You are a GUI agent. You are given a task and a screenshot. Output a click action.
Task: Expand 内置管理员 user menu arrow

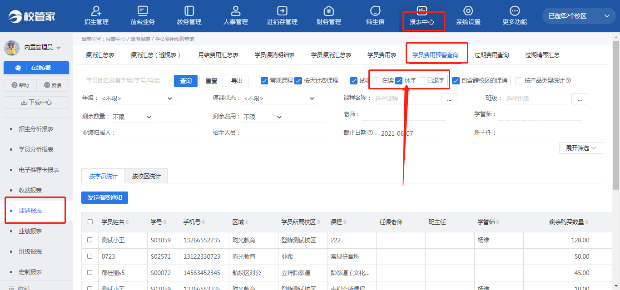point(59,48)
